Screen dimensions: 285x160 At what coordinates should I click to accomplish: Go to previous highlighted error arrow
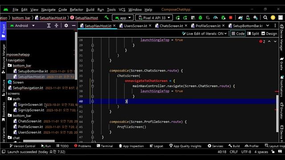pyautogui.click(x=269, y=41)
